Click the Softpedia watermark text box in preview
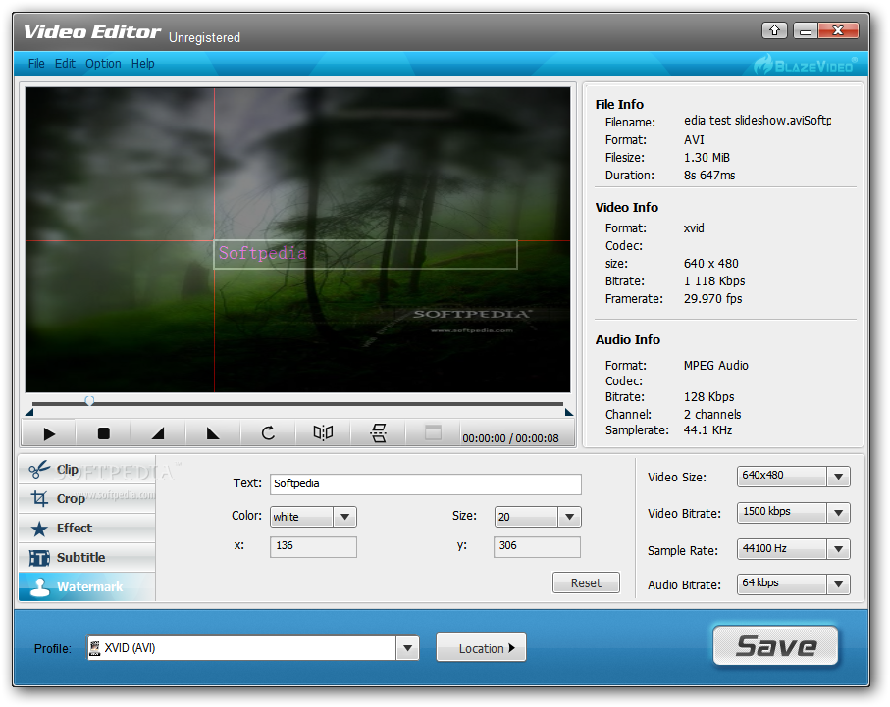Image resolution: width=890 pixels, height=707 pixels. click(366, 254)
